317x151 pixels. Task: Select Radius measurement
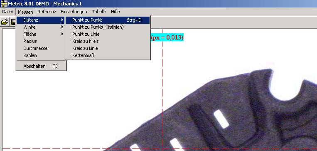(41, 41)
